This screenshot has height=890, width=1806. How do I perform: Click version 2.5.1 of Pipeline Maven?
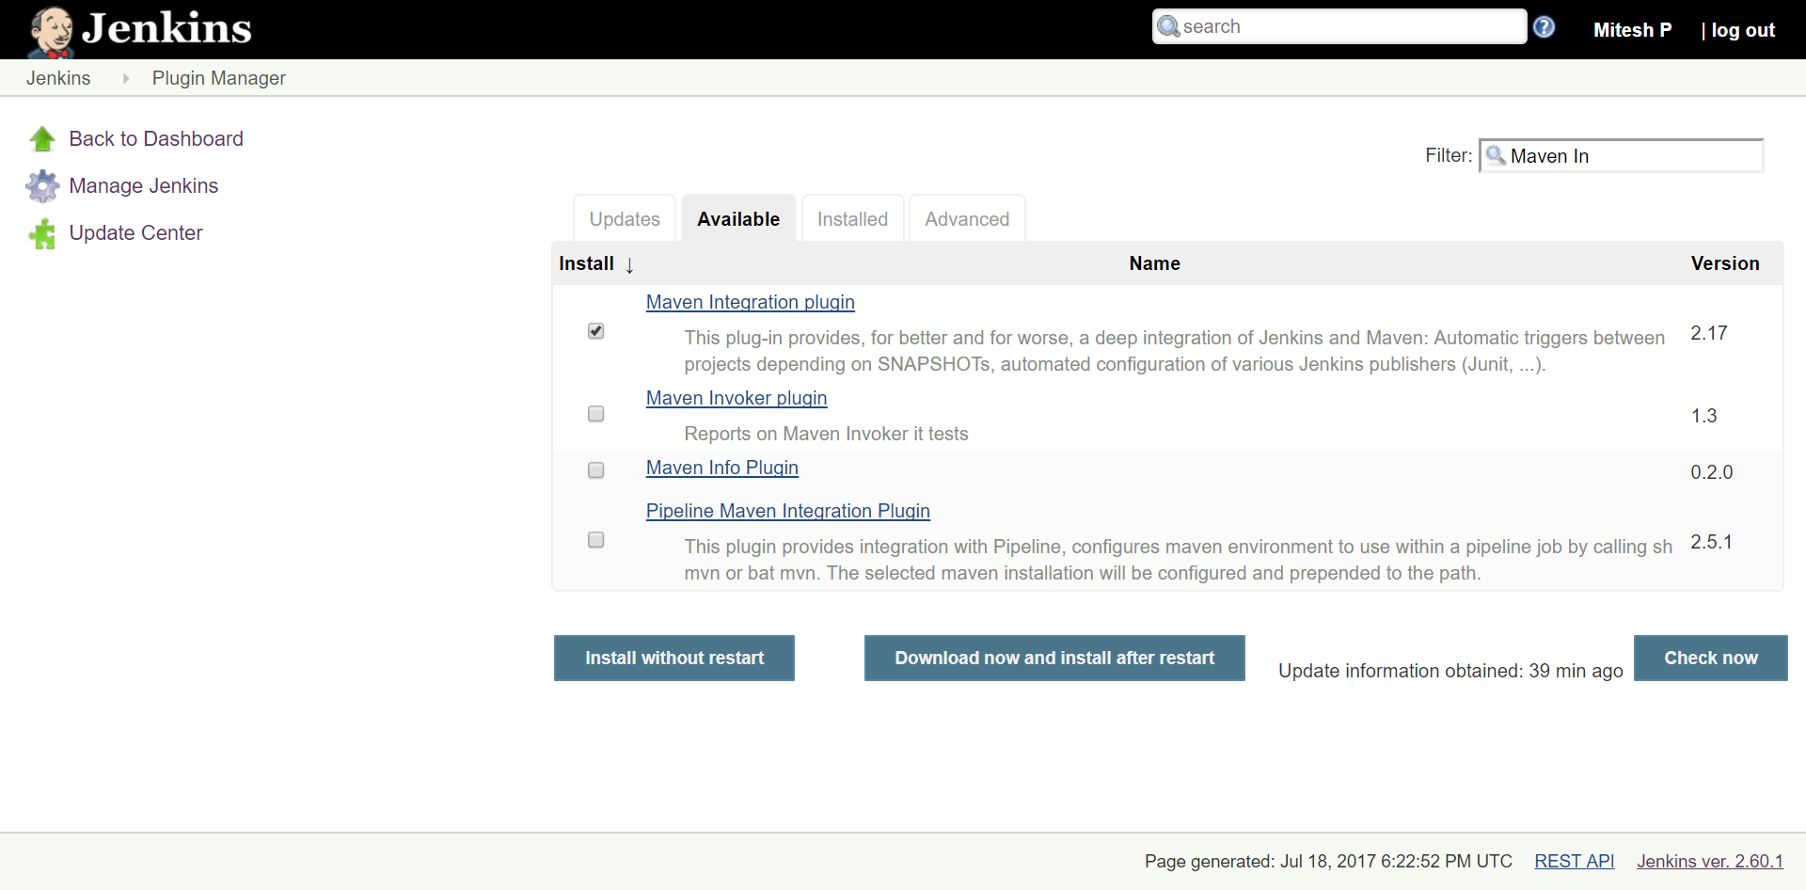pyautogui.click(x=1711, y=542)
